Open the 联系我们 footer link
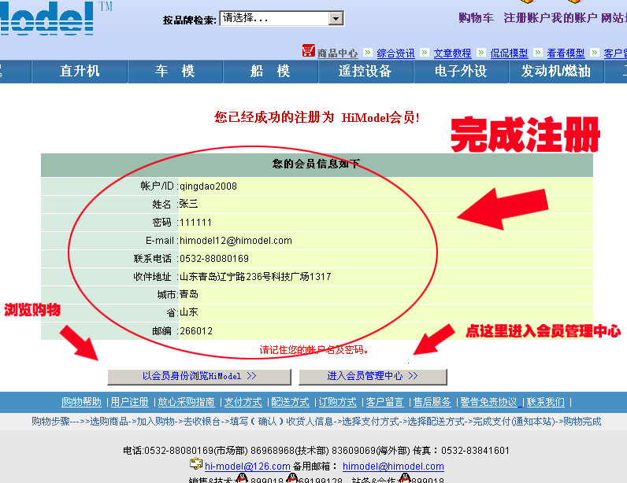 [x=547, y=402]
